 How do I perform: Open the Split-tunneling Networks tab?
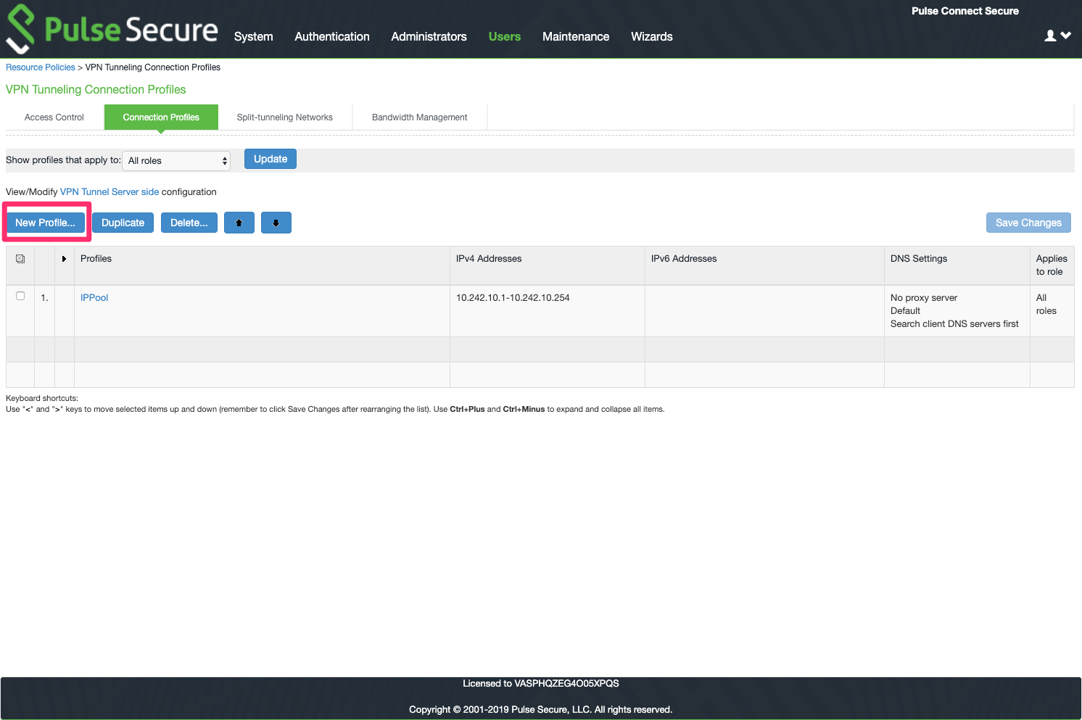click(x=284, y=117)
